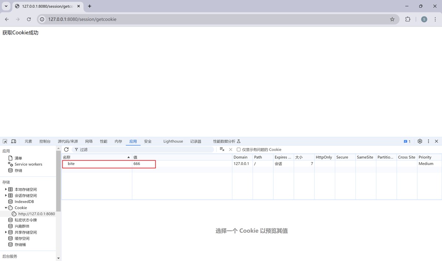This screenshot has height=261, width=442.
Task: Sort by the HttpOnly column header
Action: click(325, 157)
